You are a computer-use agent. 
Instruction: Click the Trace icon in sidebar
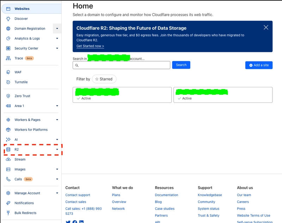click(8, 58)
